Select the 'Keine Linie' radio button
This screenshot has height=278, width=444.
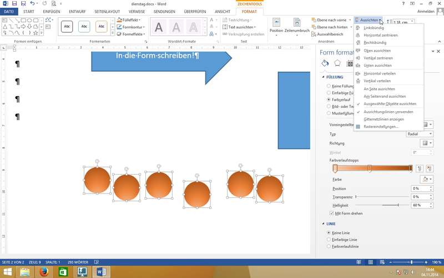click(x=329, y=232)
